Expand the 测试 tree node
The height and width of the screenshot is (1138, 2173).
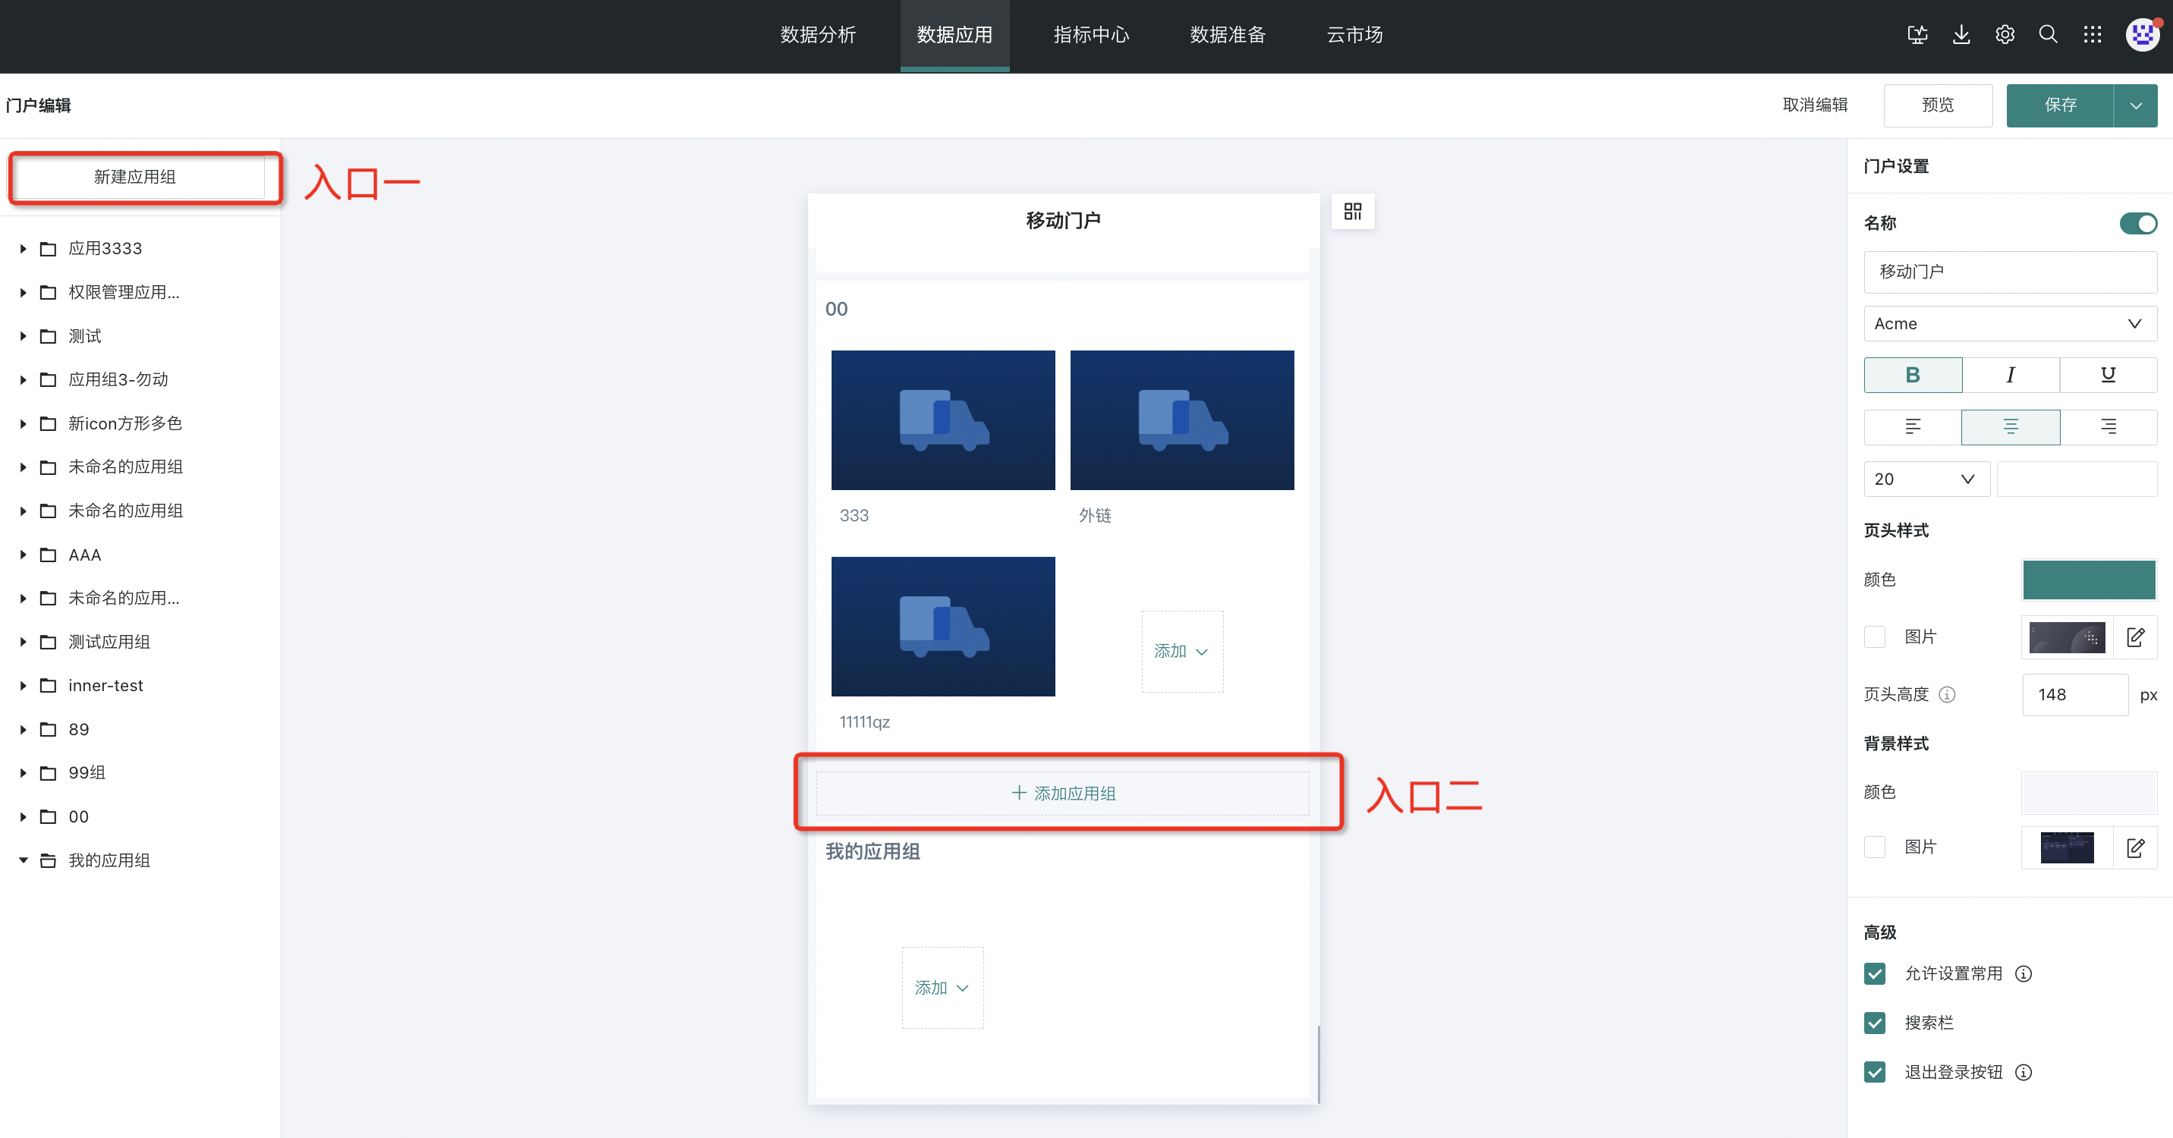pyautogui.click(x=23, y=337)
